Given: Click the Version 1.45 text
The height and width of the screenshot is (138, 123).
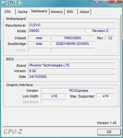Looking at the screenshot, I should click(x=107, y=123).
